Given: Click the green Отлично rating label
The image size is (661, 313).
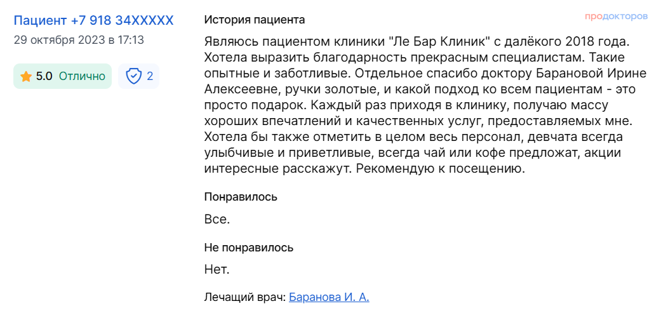Looking at the screenshot, I should 82,77.
